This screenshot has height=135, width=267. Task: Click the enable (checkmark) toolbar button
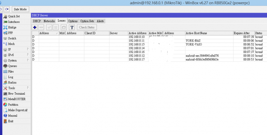[49, 27]
